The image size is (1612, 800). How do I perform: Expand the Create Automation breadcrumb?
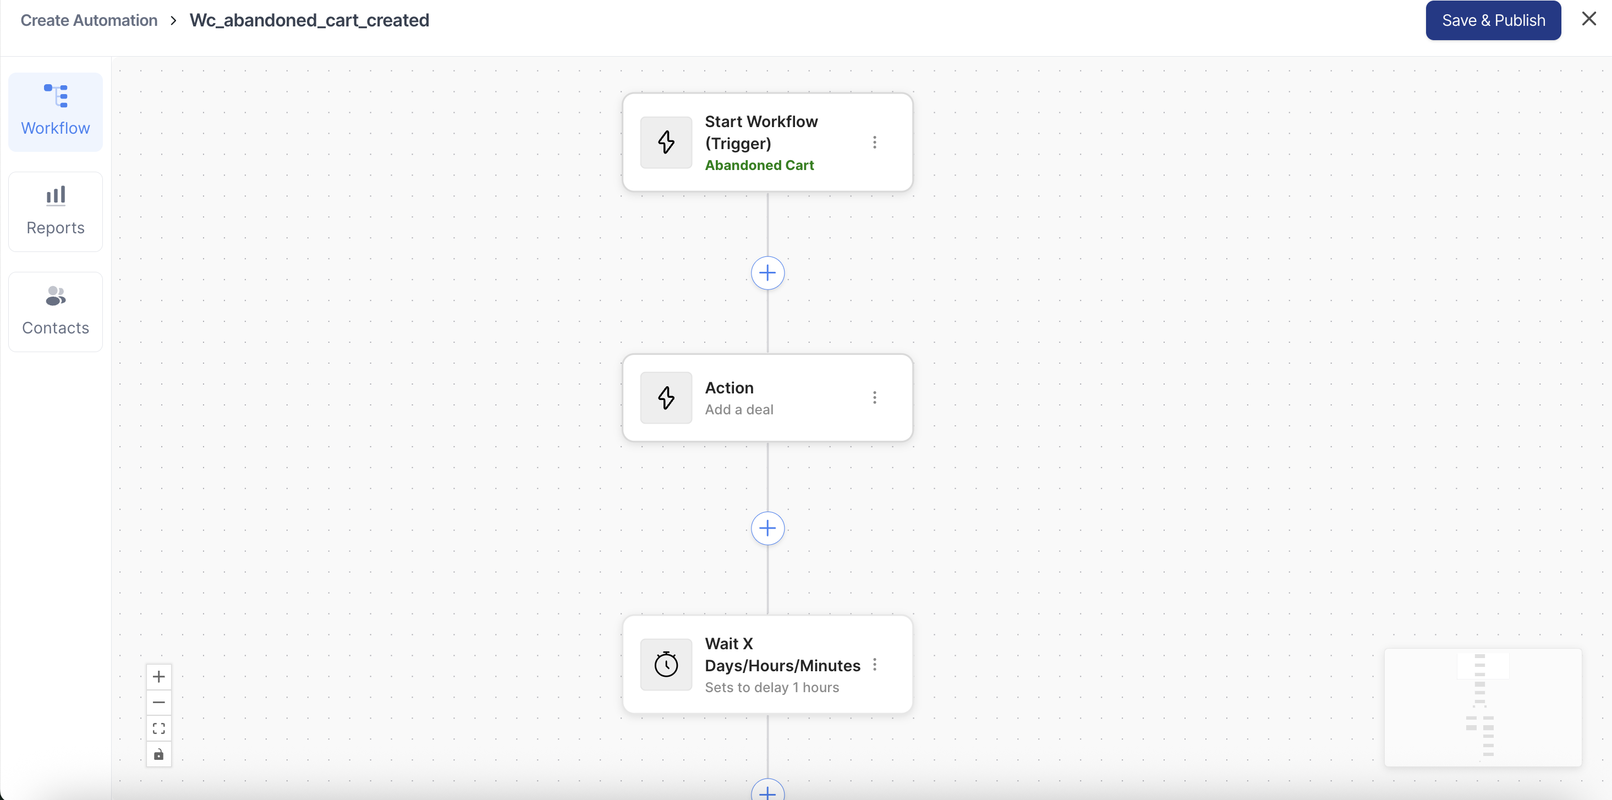[x=87, y=19]
